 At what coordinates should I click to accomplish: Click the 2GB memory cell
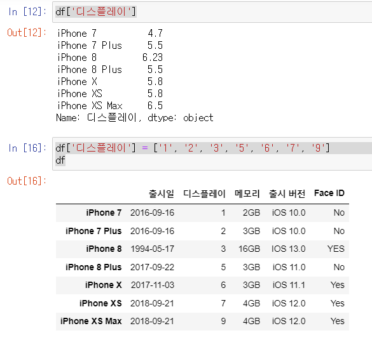click(251, 213)
